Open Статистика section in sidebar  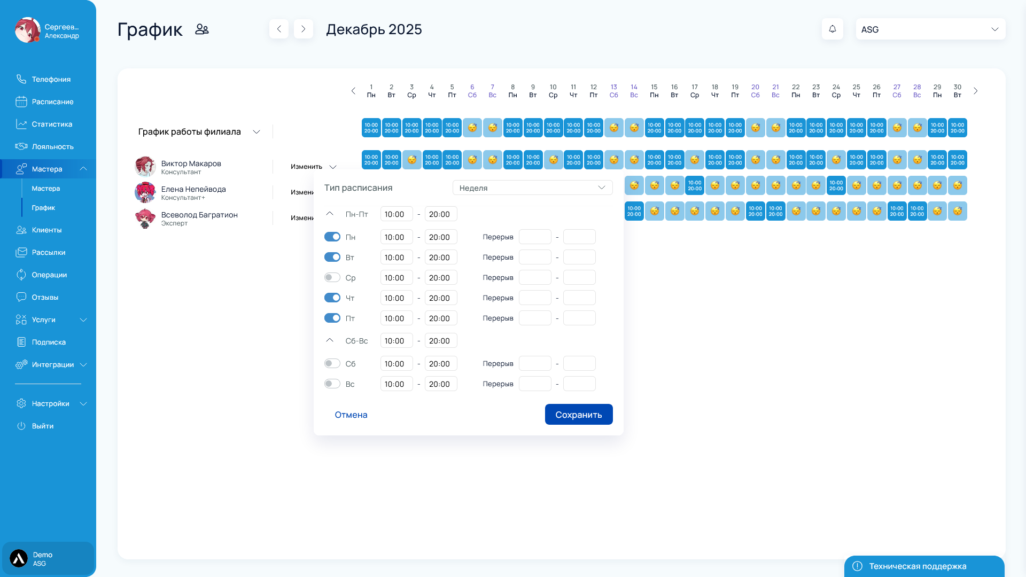point(51,124)
